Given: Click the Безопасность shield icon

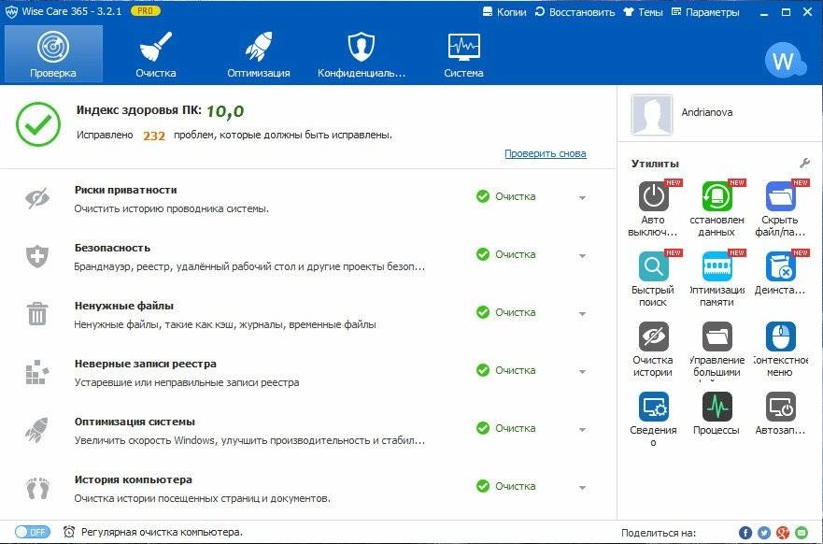Looking at the screenshot, I should 37,256.
